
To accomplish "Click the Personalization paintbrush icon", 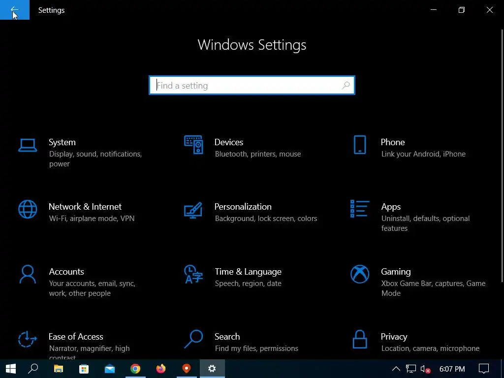I will 193,210.
